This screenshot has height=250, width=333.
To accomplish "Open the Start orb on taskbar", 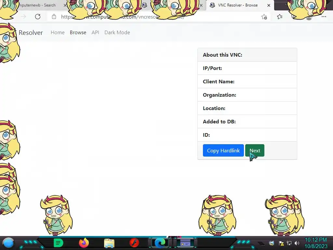I will point(8,243).
